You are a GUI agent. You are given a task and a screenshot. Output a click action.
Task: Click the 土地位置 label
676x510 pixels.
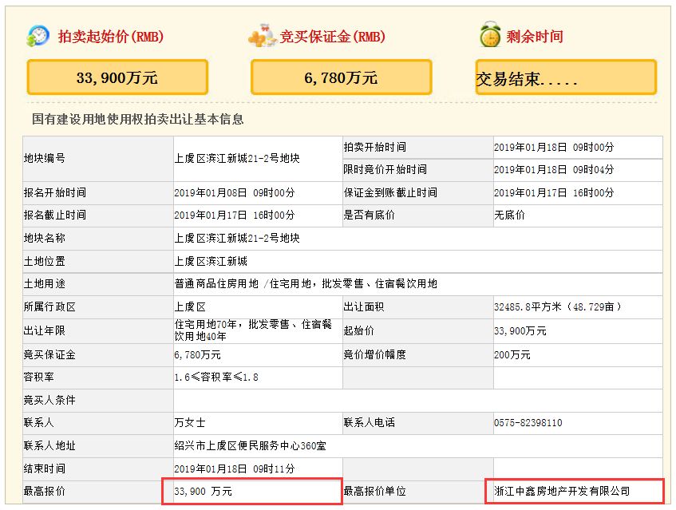[x=45, y=261]
